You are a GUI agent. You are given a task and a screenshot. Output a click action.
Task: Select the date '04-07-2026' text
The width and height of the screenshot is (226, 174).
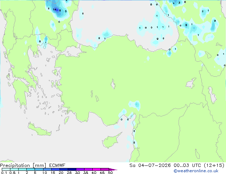pos(154,165)
